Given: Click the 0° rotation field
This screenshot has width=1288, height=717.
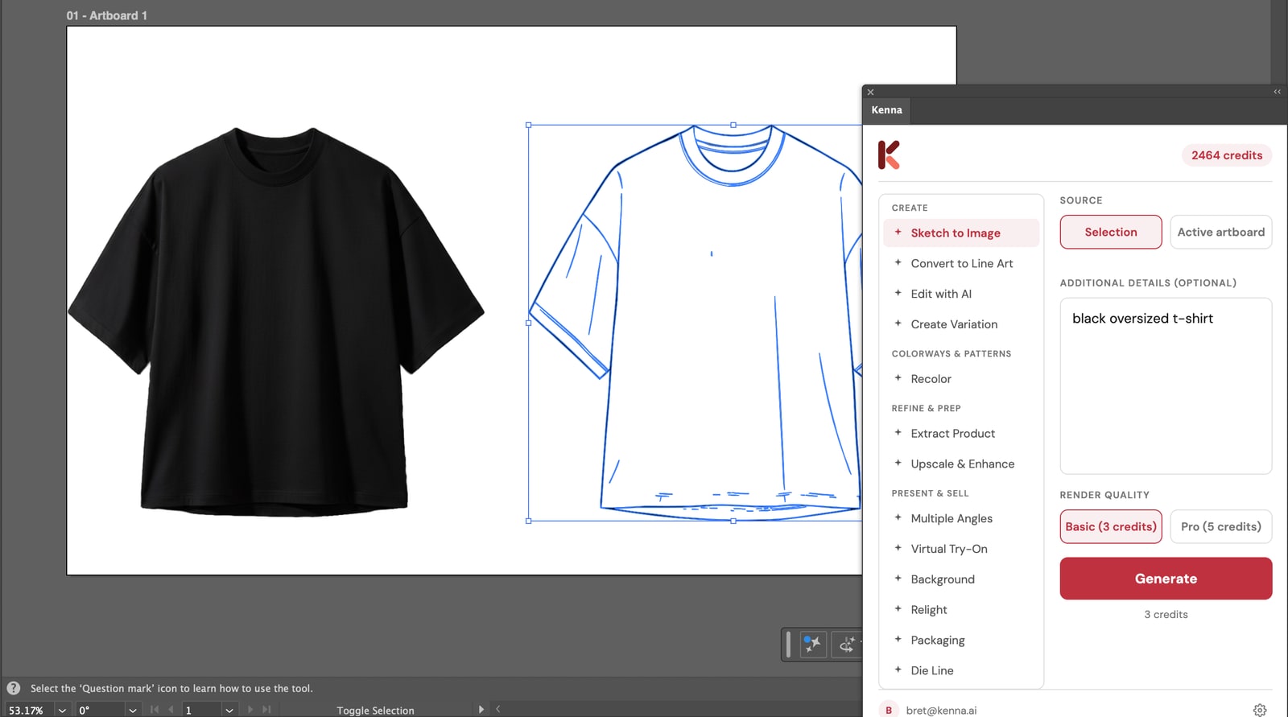Looking at the screenshot, I should (x=101, y=711).
